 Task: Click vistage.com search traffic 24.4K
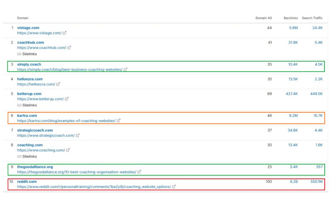317,28
